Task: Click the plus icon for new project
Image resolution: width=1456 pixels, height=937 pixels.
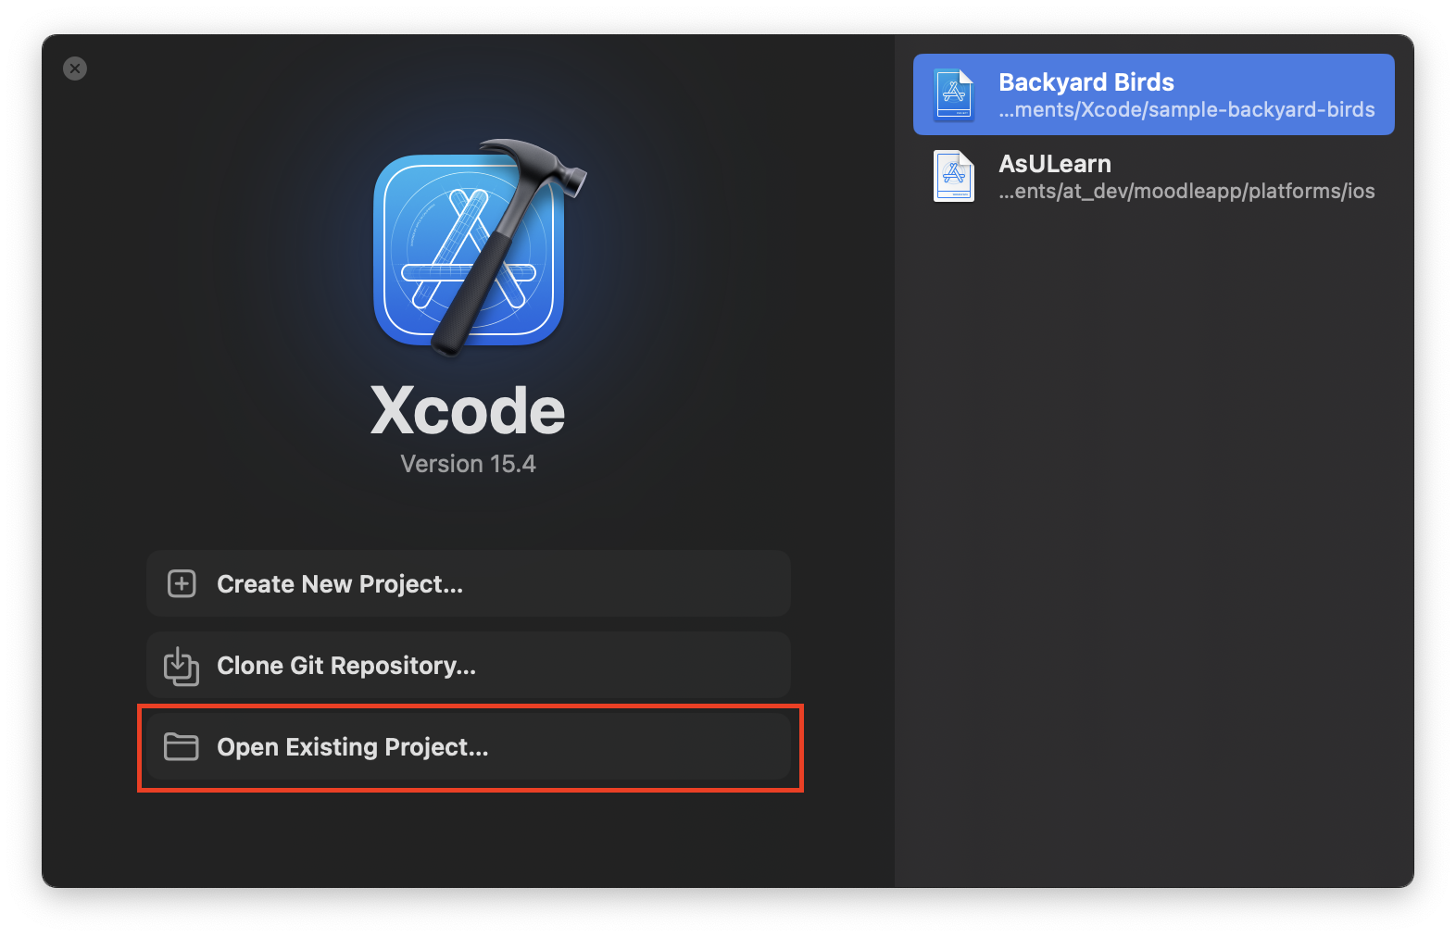Action: pyautogui.click(x=182, y=584)
